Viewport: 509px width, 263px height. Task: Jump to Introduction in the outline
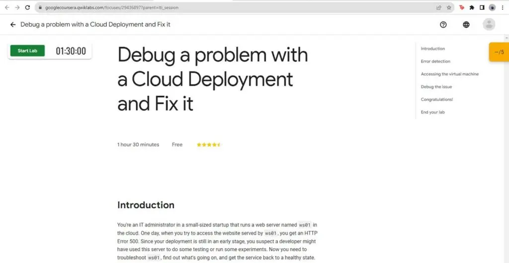click(433, 49)
